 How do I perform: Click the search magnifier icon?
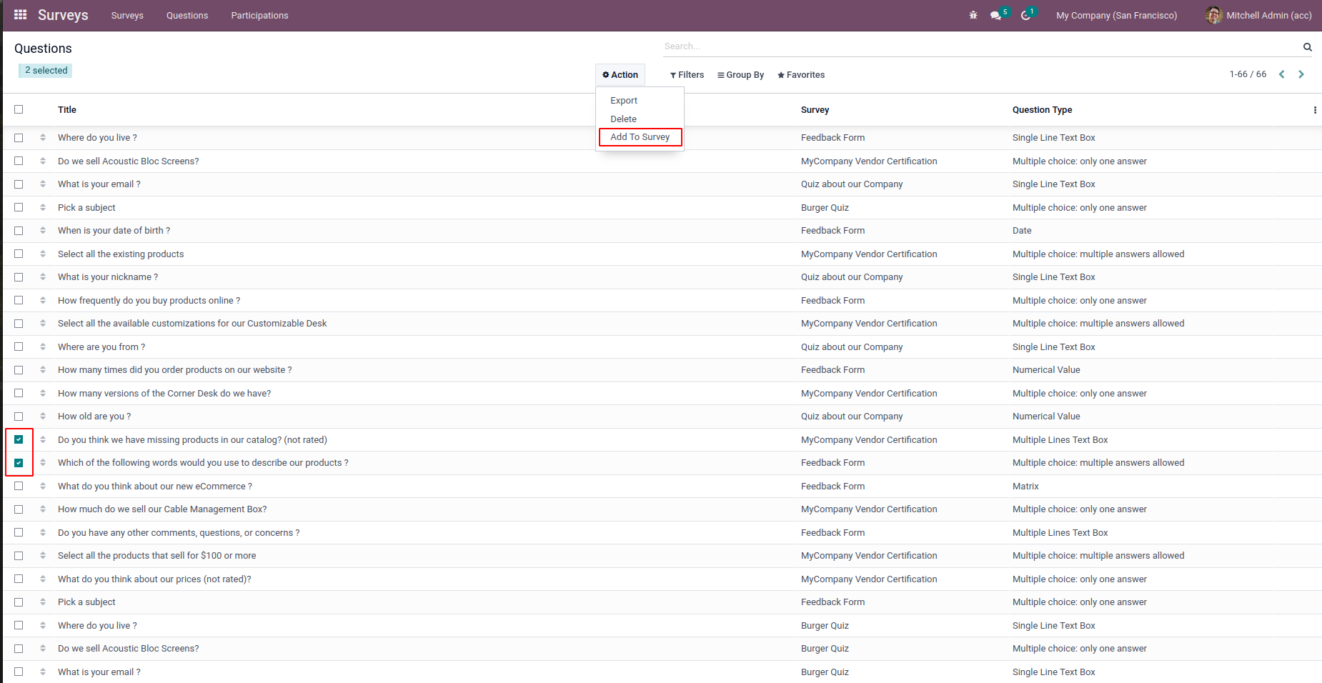pos(1307,47)
